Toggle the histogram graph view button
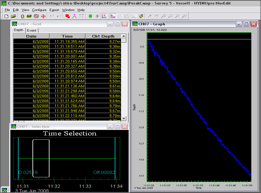Viewport: 261px width, 193px height. pos(120,16)
